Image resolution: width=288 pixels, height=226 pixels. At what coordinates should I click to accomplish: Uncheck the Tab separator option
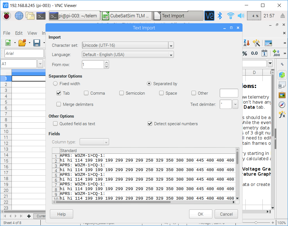(59, 93)
